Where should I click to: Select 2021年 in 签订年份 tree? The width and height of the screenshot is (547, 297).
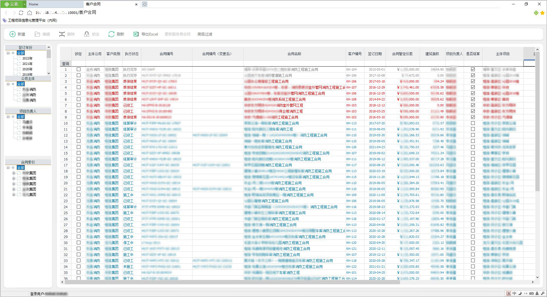(27, 64)
